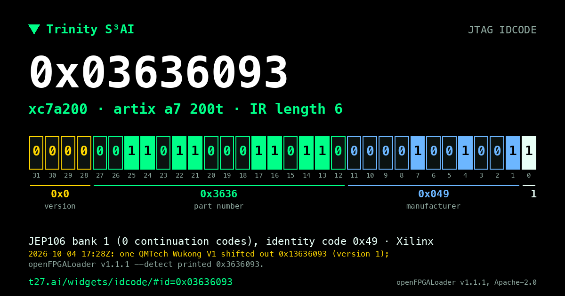Viewport: 565px width, 296px height.
Task: Toggle part number bit 24
Action: [147, 153]
